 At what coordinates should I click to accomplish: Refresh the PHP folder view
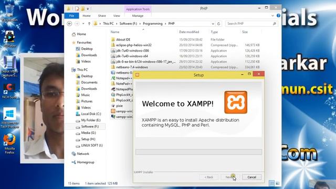pyautogui.click(x=218, y=24)
